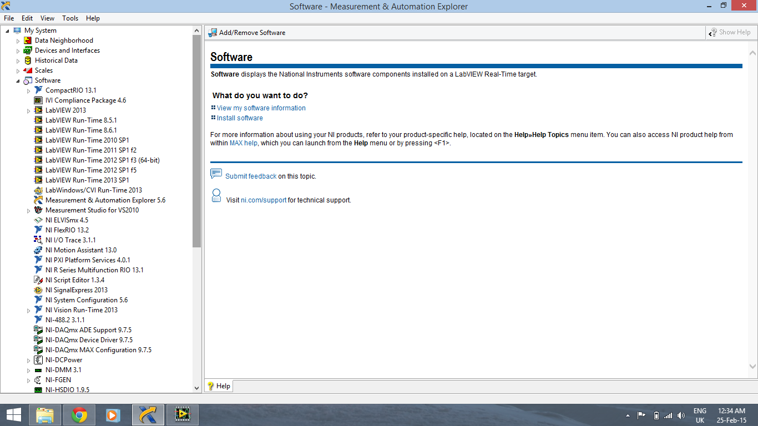Click the NI SignalExpress 2013 icon
Image resolution: width=758 pixels, height=426 pixels.
click(38, 290)
